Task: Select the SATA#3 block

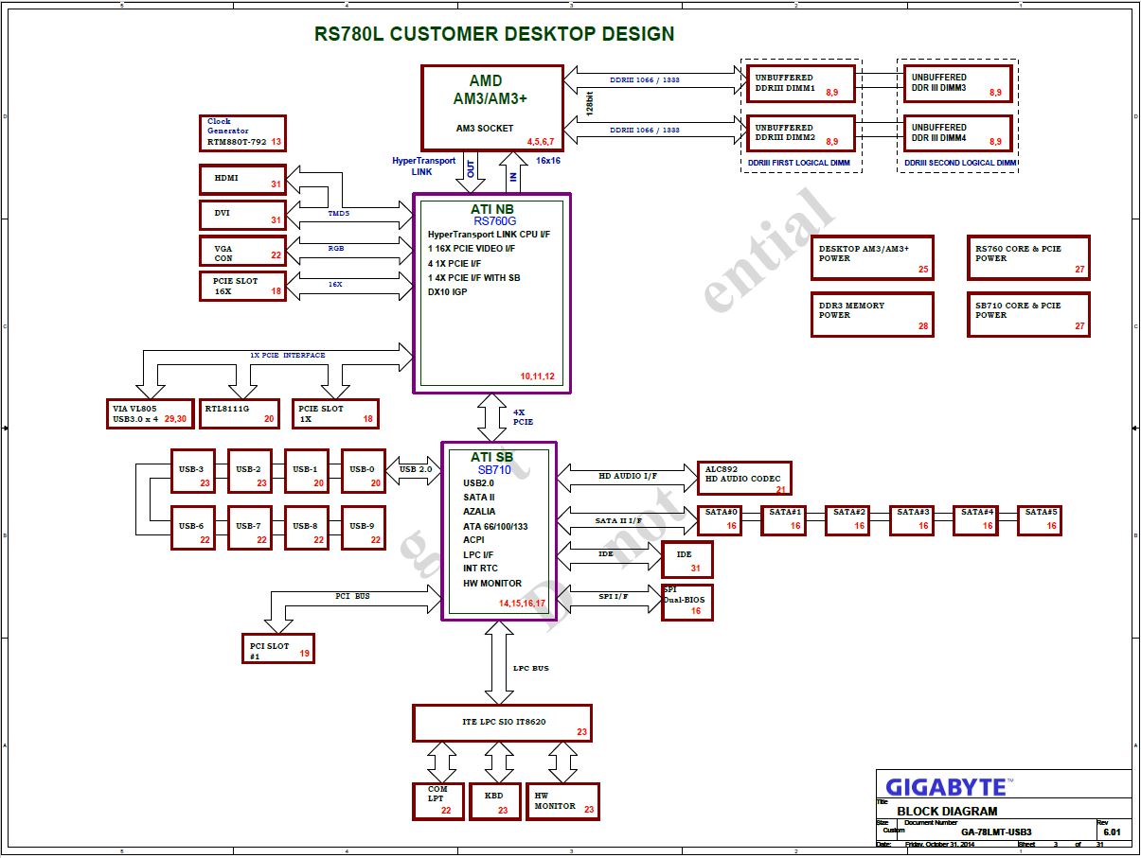Action: pos(912,520)
